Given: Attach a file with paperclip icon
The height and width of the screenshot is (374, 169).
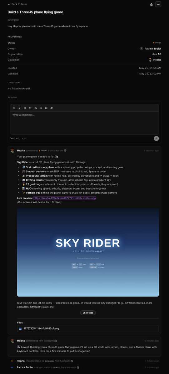Looking at the screenshot, I should click(52, 108).
